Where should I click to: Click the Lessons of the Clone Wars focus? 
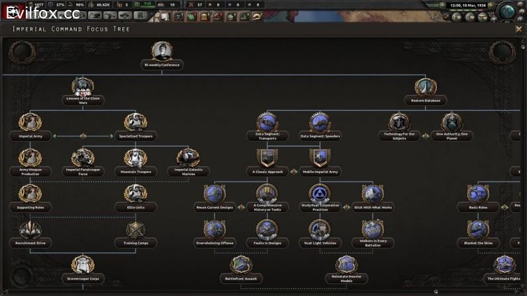[83, 87]
